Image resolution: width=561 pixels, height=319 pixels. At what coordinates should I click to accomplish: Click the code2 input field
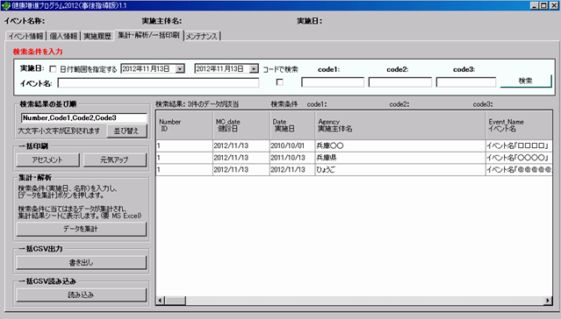pyautogui.click(x=400, y=82)
